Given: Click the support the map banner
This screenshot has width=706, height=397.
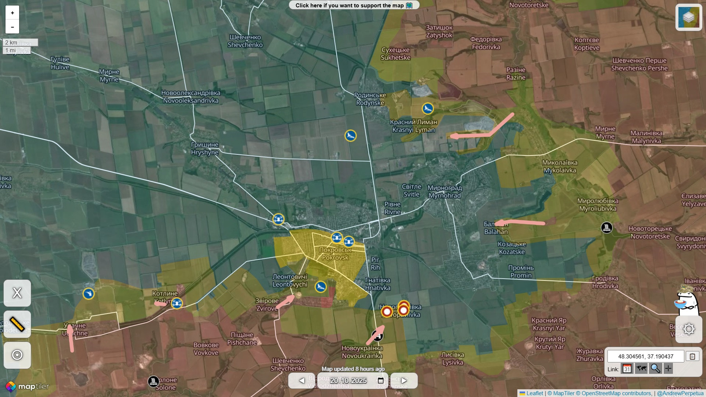Looking at the screenshot, I should [x=354, y=5].
